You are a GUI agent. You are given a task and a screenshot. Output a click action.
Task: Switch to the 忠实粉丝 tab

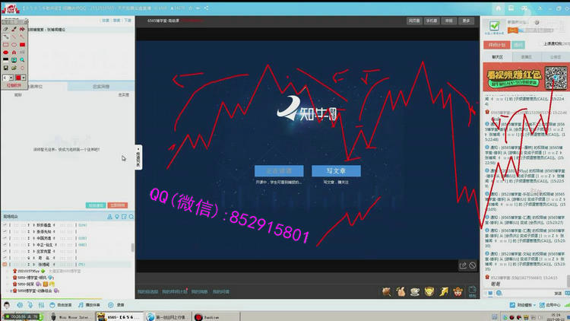click(102, 87)
